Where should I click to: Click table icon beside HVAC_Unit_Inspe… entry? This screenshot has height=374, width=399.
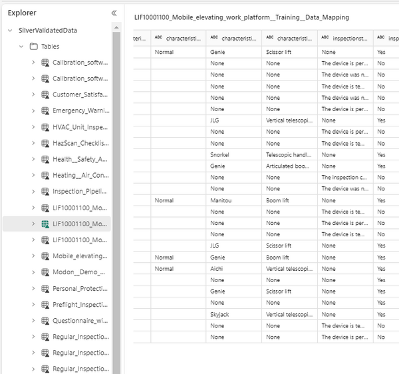45,126
